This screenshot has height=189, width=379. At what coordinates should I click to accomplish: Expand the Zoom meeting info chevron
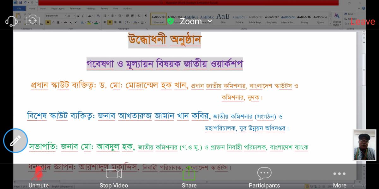pyautogui.click(x=210, y=21)
